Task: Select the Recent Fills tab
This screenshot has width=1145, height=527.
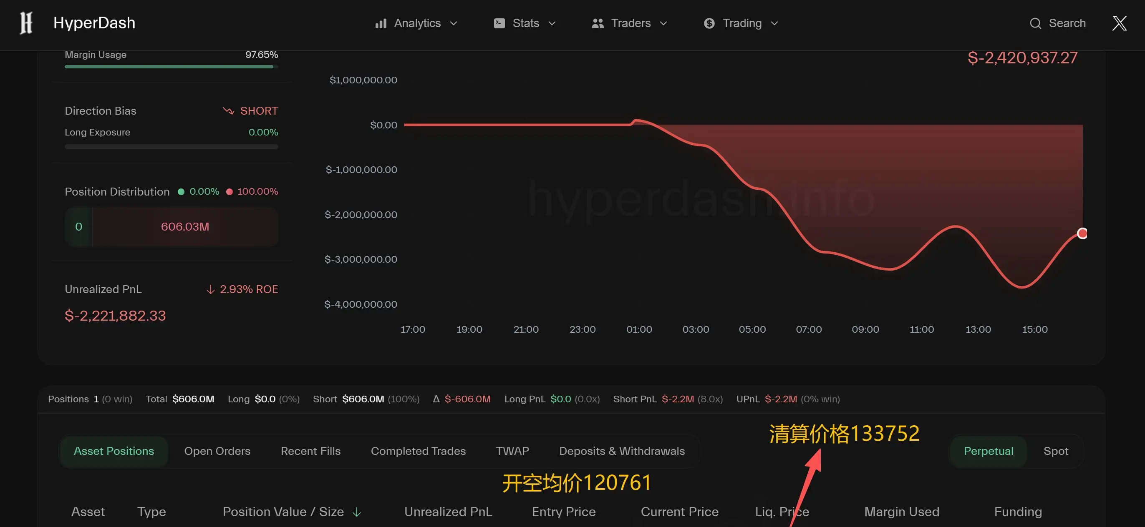Action: pyautogui.click(x=310, y=451)
